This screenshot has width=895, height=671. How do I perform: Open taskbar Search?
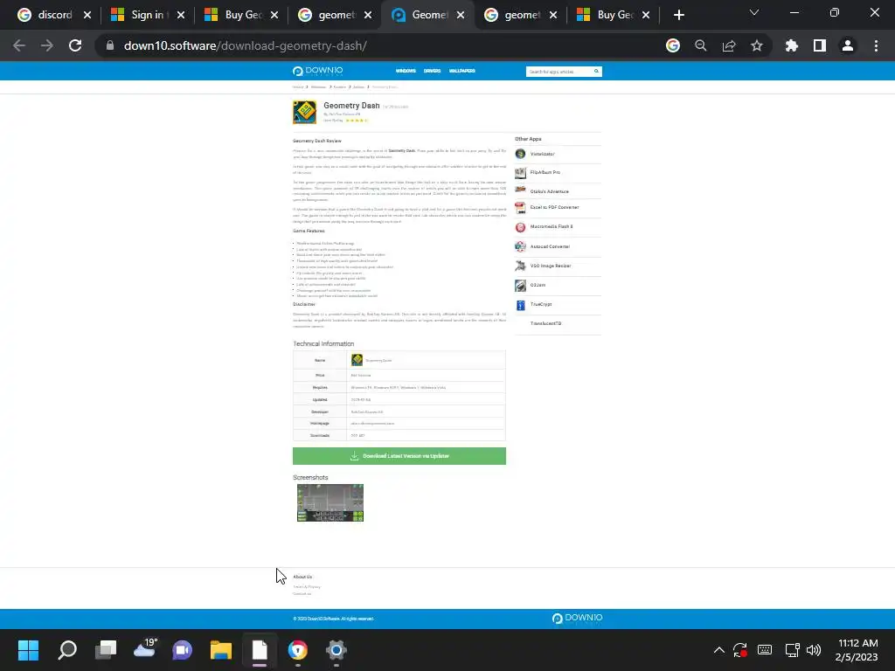(x=67, y=650)
